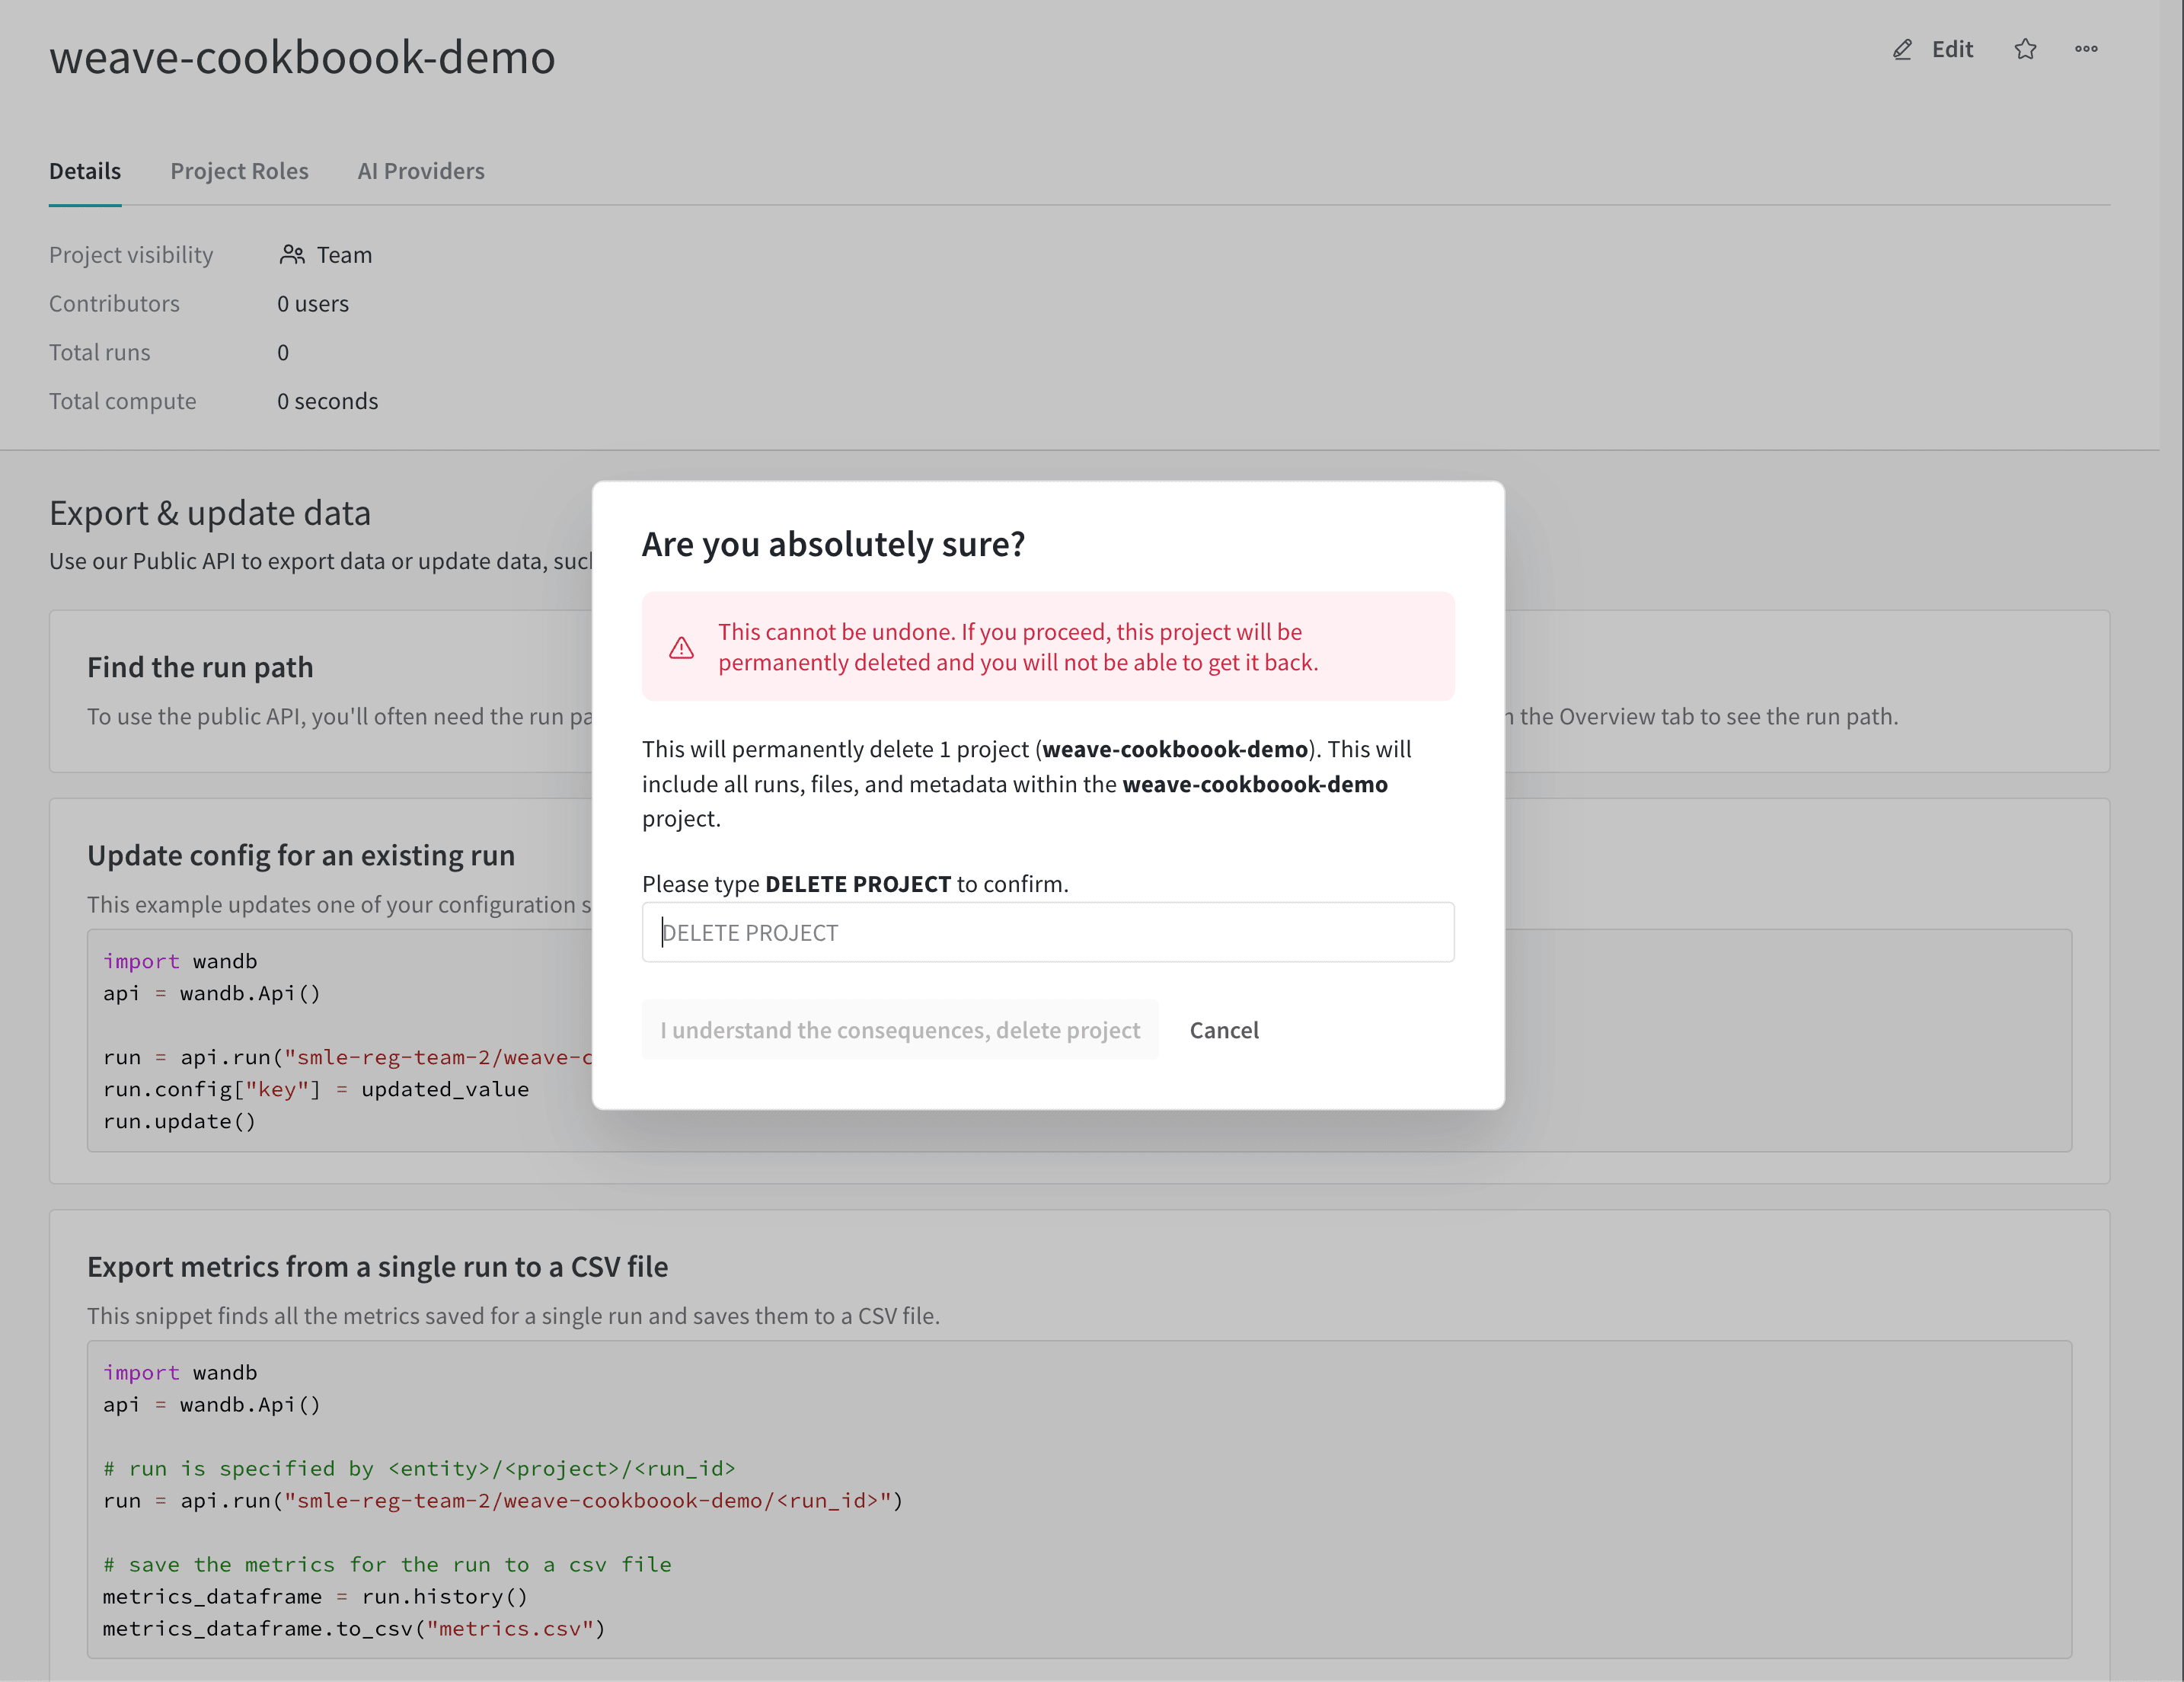Click the red warning triangle icon
Image resolution: width=2184 pixels, height=1682 pixels.
681,648
